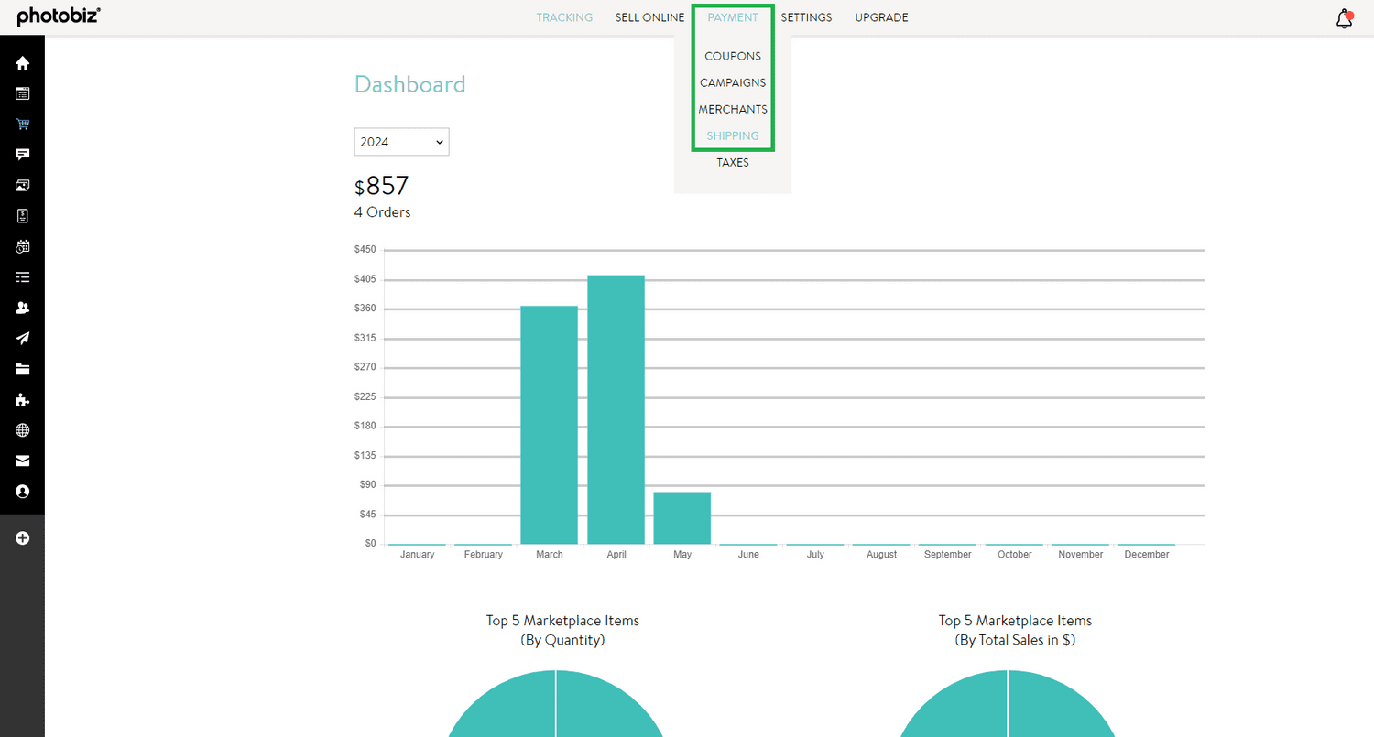Screen dimensions: 1374x737
Task: Click the plus icon in sidebar
Action: click(23, 538)
